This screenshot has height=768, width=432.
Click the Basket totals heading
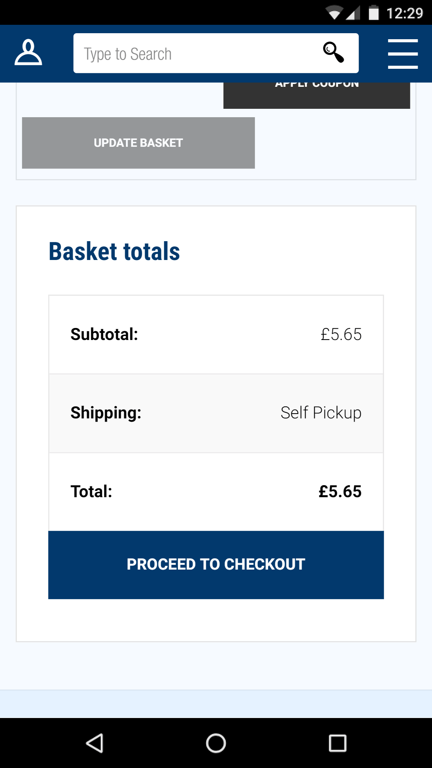[114, 252]
